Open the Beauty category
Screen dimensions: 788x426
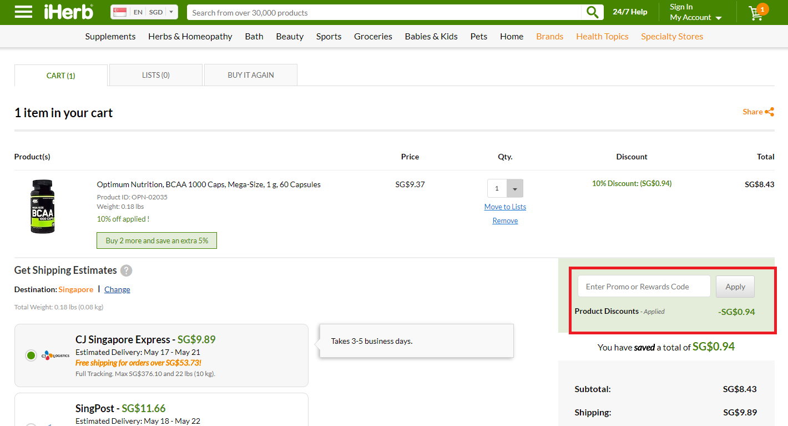point(290,37)
